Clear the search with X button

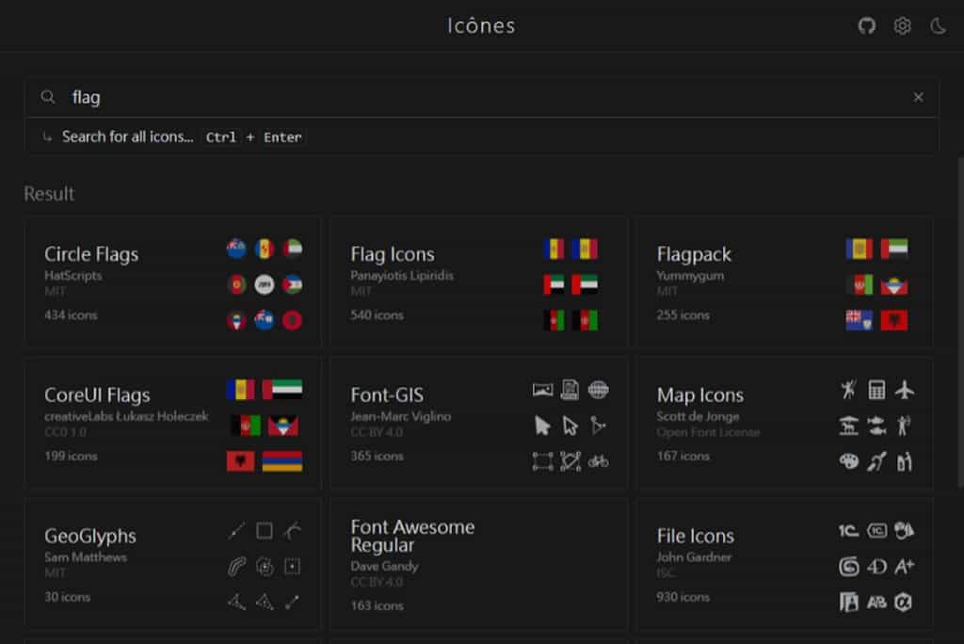pyautogui.click(x=918, y=97)
